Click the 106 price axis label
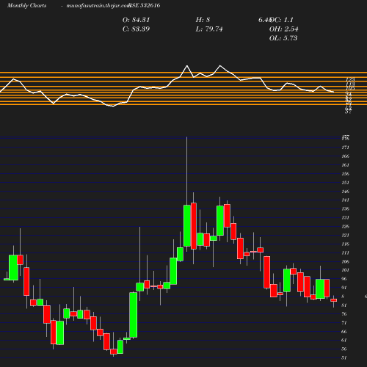The image size is (367, 367). (x=346, y=261)
